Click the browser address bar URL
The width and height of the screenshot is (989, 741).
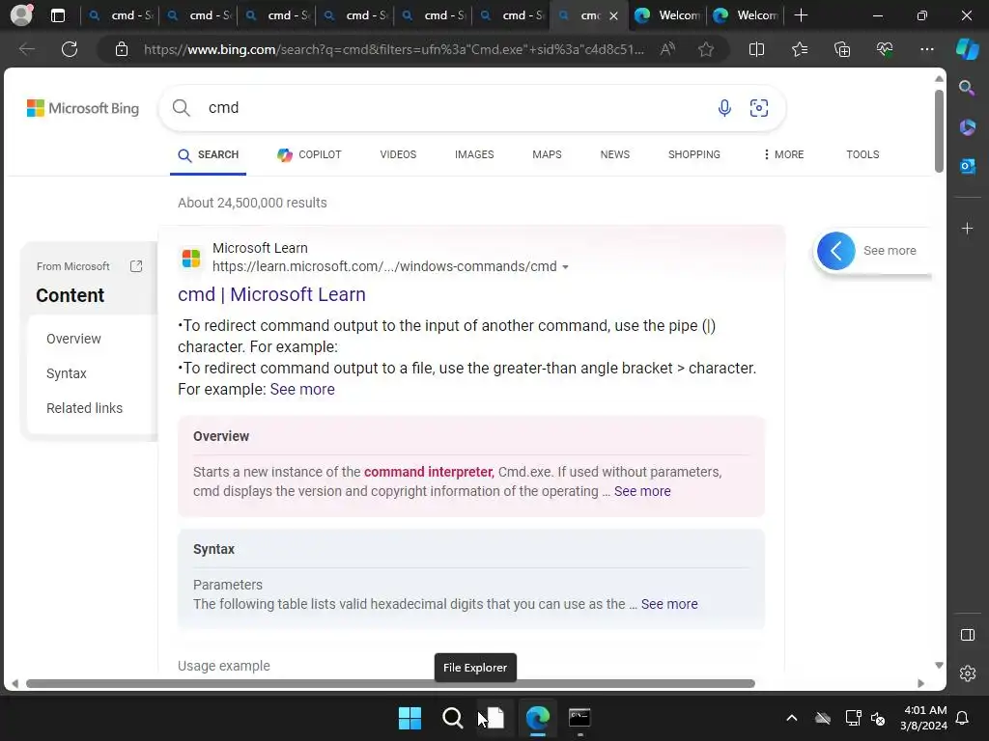(394, 49)
